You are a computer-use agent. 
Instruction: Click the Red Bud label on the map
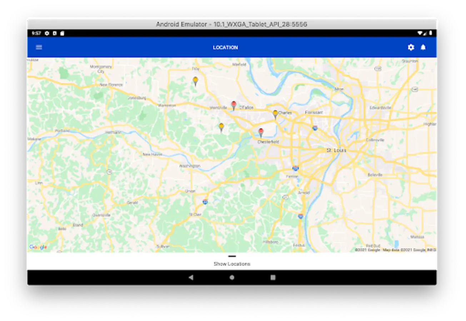click(373, 246)
